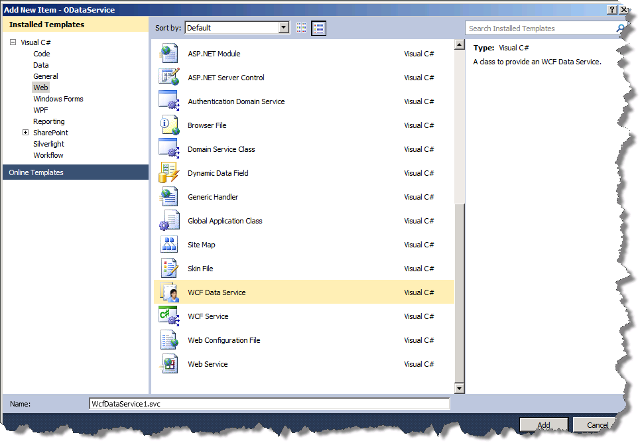Select the Web Configuration File name
The width and height of the screenshot is (640, 443).
pos(224,340)
